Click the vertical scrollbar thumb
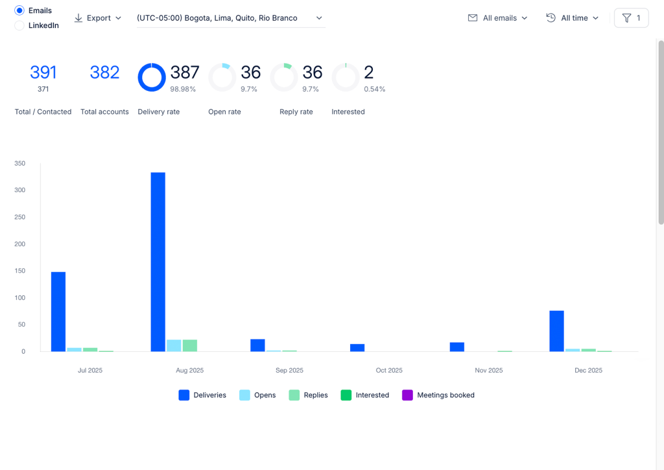The image size is (664, 470). [x=661, y=132]
